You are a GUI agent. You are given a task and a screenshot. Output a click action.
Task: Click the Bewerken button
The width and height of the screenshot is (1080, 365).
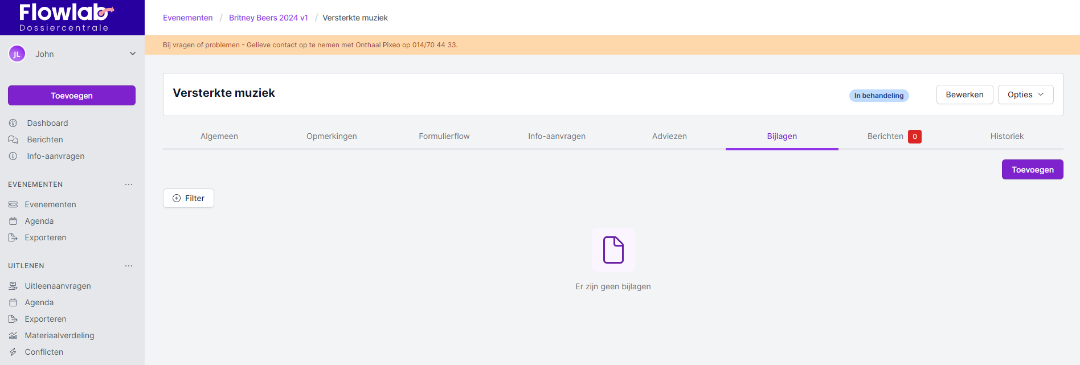[x=964, y=95]
